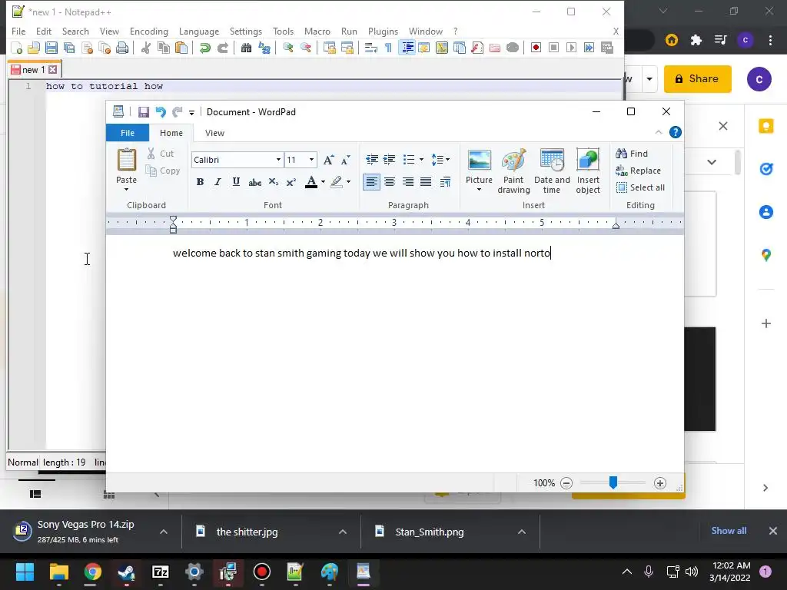Increase indent in WordPad Paragraph group

[389, 160]
